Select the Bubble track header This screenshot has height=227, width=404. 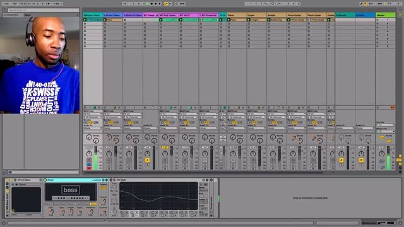(276, 15)
